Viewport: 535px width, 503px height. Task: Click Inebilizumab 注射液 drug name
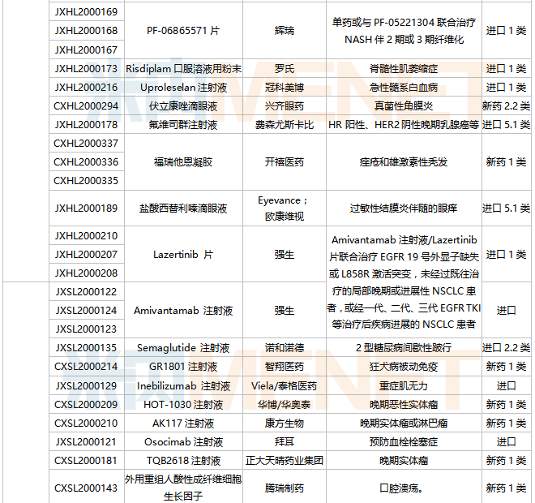[183, 386]
